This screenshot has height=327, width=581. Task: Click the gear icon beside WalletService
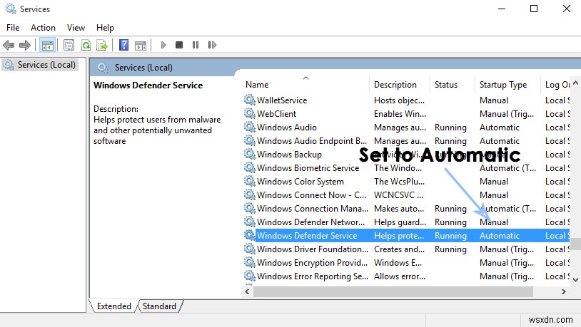pyautogui.click(x=250, y=100)
